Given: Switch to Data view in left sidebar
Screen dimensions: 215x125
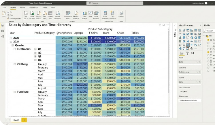Looking at the screenshot, I should point(3,31).
